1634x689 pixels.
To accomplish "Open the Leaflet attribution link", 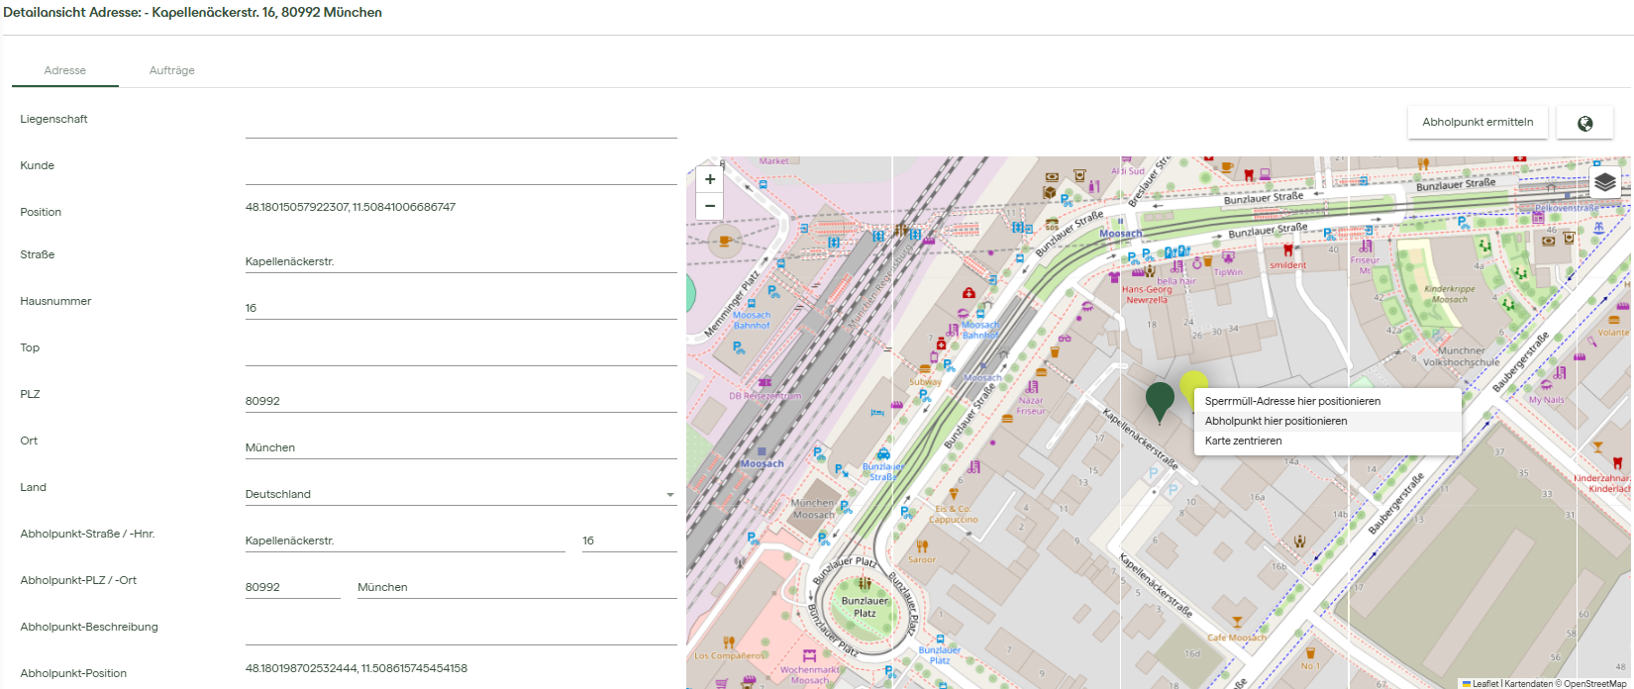I will click(x=1484, y=684).
